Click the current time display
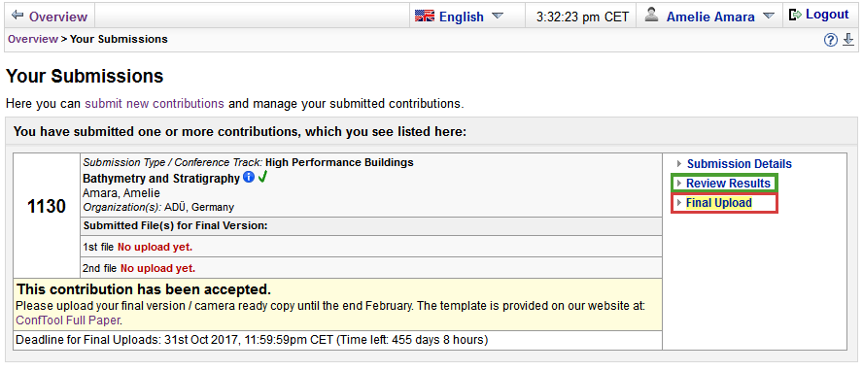The height and width of the screenshot is (371, 863). tap(582, 17)
